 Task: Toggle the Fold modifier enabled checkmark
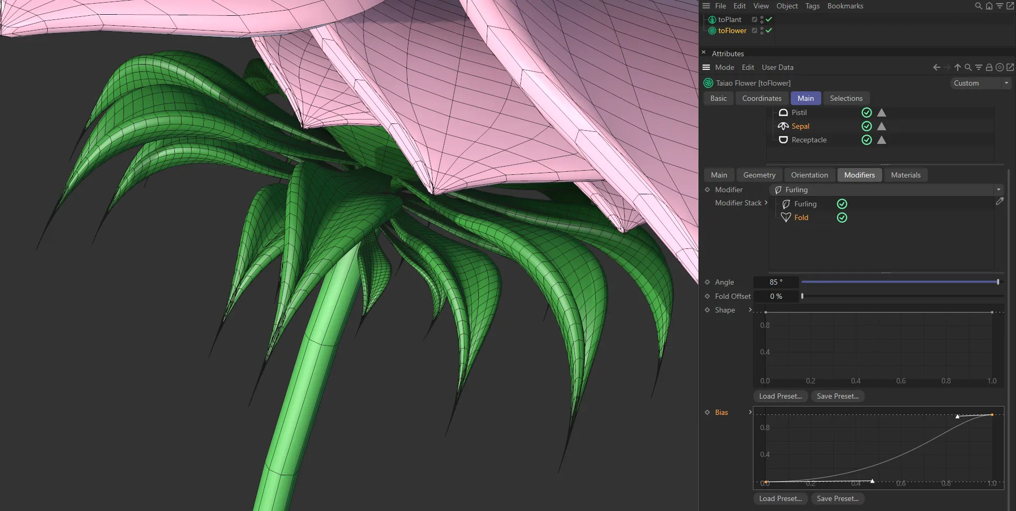point(842,217)
